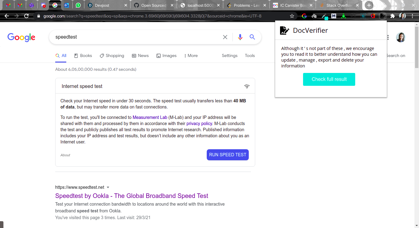Open search Tools
Image resolution: width=419 pixels, height=228 pixels.
pos(250,56)
